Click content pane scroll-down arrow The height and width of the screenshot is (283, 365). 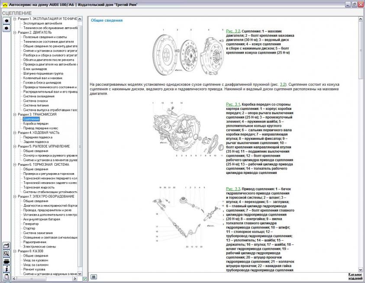[361, 270]
